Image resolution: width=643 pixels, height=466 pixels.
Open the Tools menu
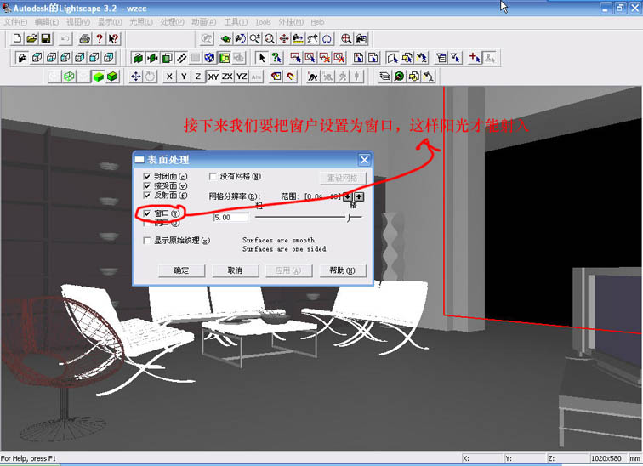pos(263,21)
